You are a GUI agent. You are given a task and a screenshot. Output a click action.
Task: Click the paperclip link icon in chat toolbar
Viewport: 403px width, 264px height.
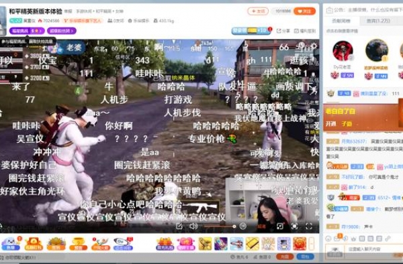[x=388, y=239]
